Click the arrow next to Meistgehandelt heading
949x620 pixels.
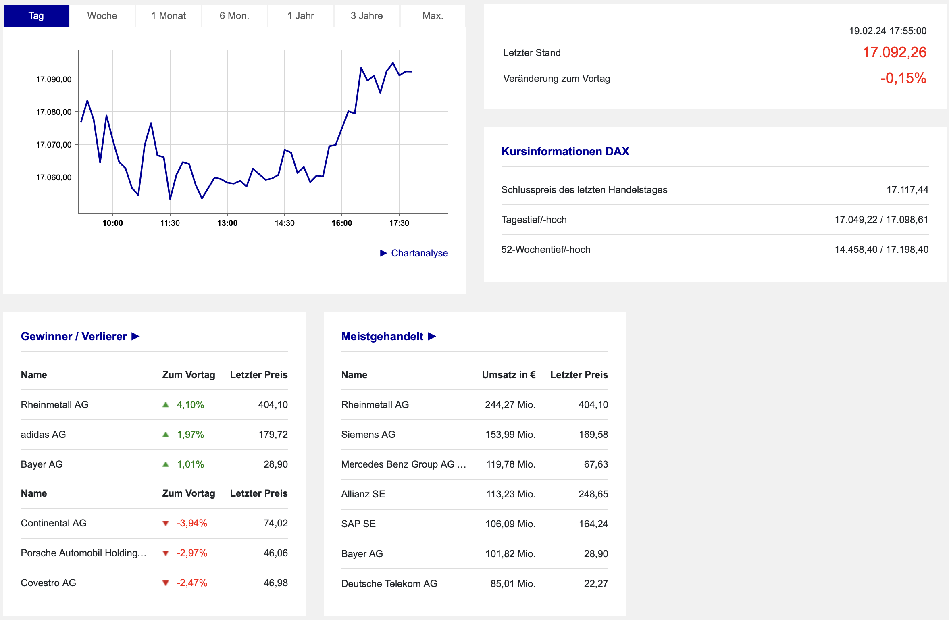coord(432,336)
